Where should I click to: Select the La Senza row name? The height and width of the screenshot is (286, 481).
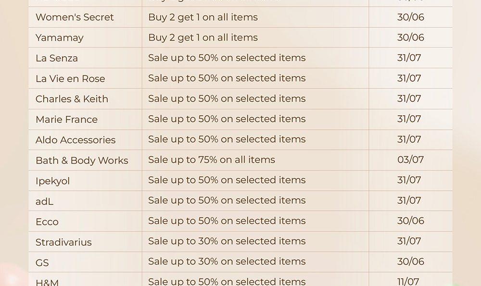[57, 58]
